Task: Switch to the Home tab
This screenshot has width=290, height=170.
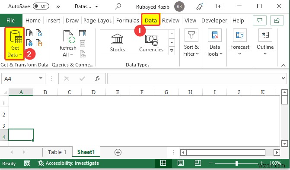Action: click(x=33, y=20)
